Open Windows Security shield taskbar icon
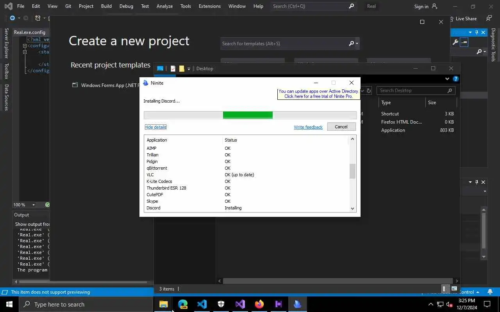This screenshot has height=312, width=500. click(x=221, y=304)
